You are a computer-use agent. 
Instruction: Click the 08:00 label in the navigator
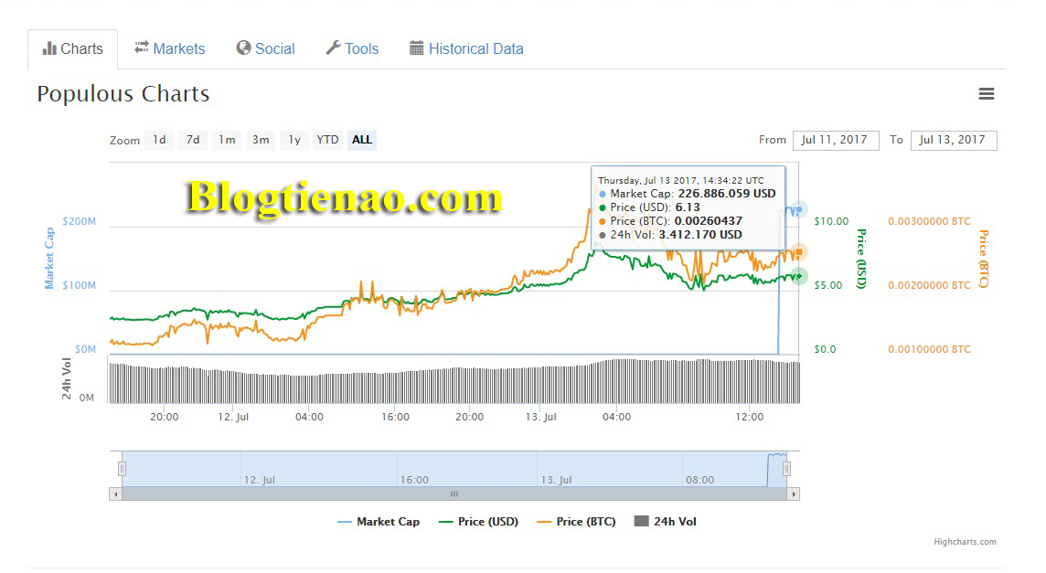699,480
